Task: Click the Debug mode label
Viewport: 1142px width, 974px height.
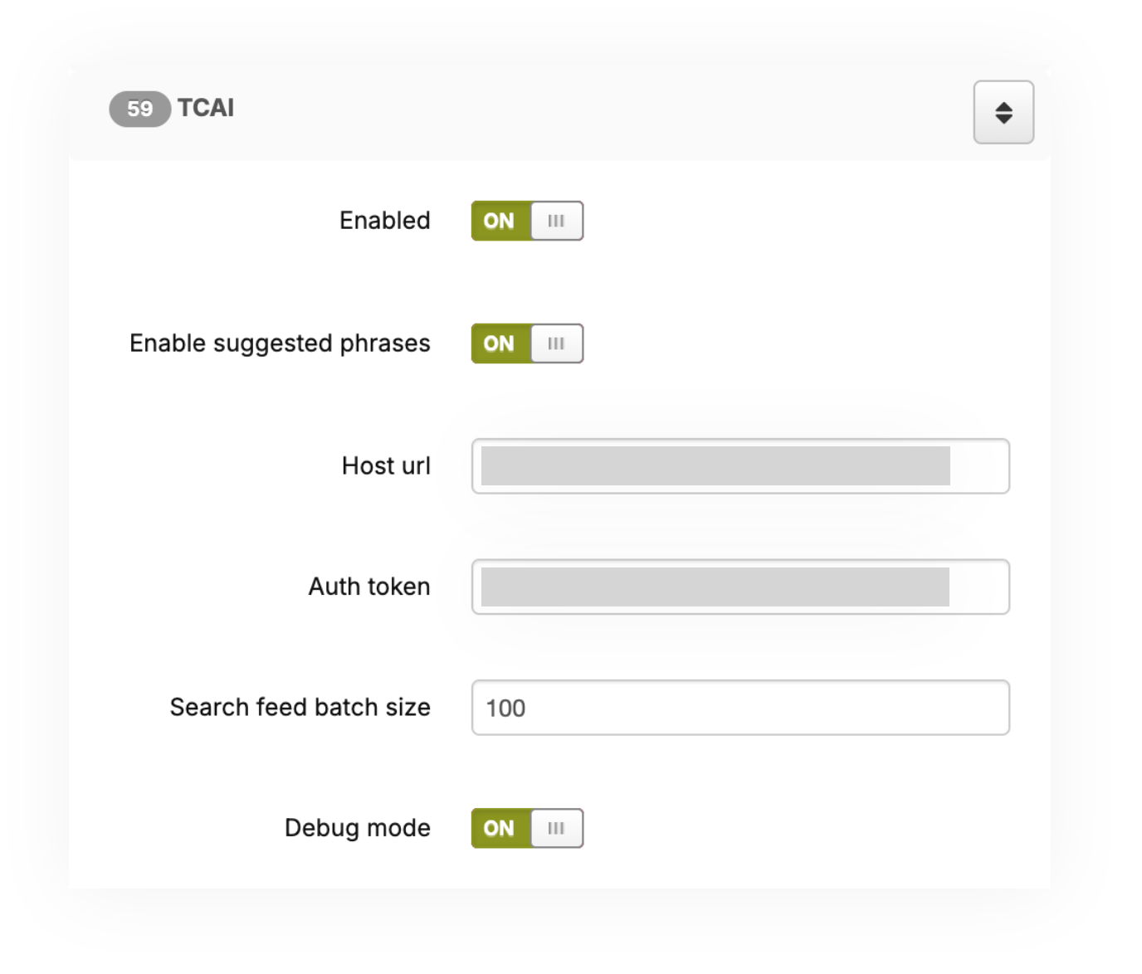Action: click(357, 828)
